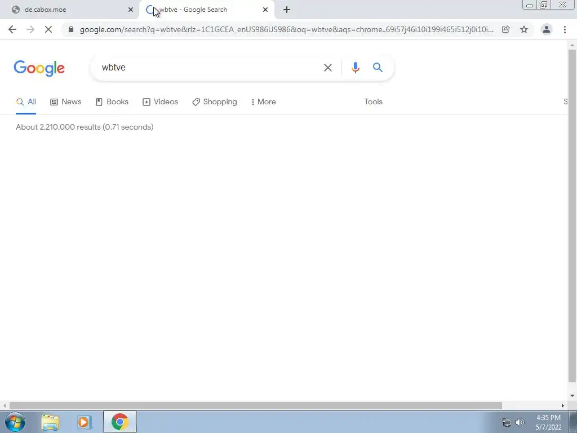Switch to News results
The width and height of the screenshot is (577, 433).
66,101
